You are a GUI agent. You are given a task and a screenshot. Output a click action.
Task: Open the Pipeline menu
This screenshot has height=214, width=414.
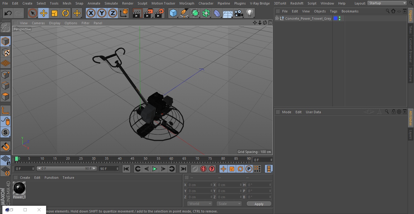click(224, 3)
